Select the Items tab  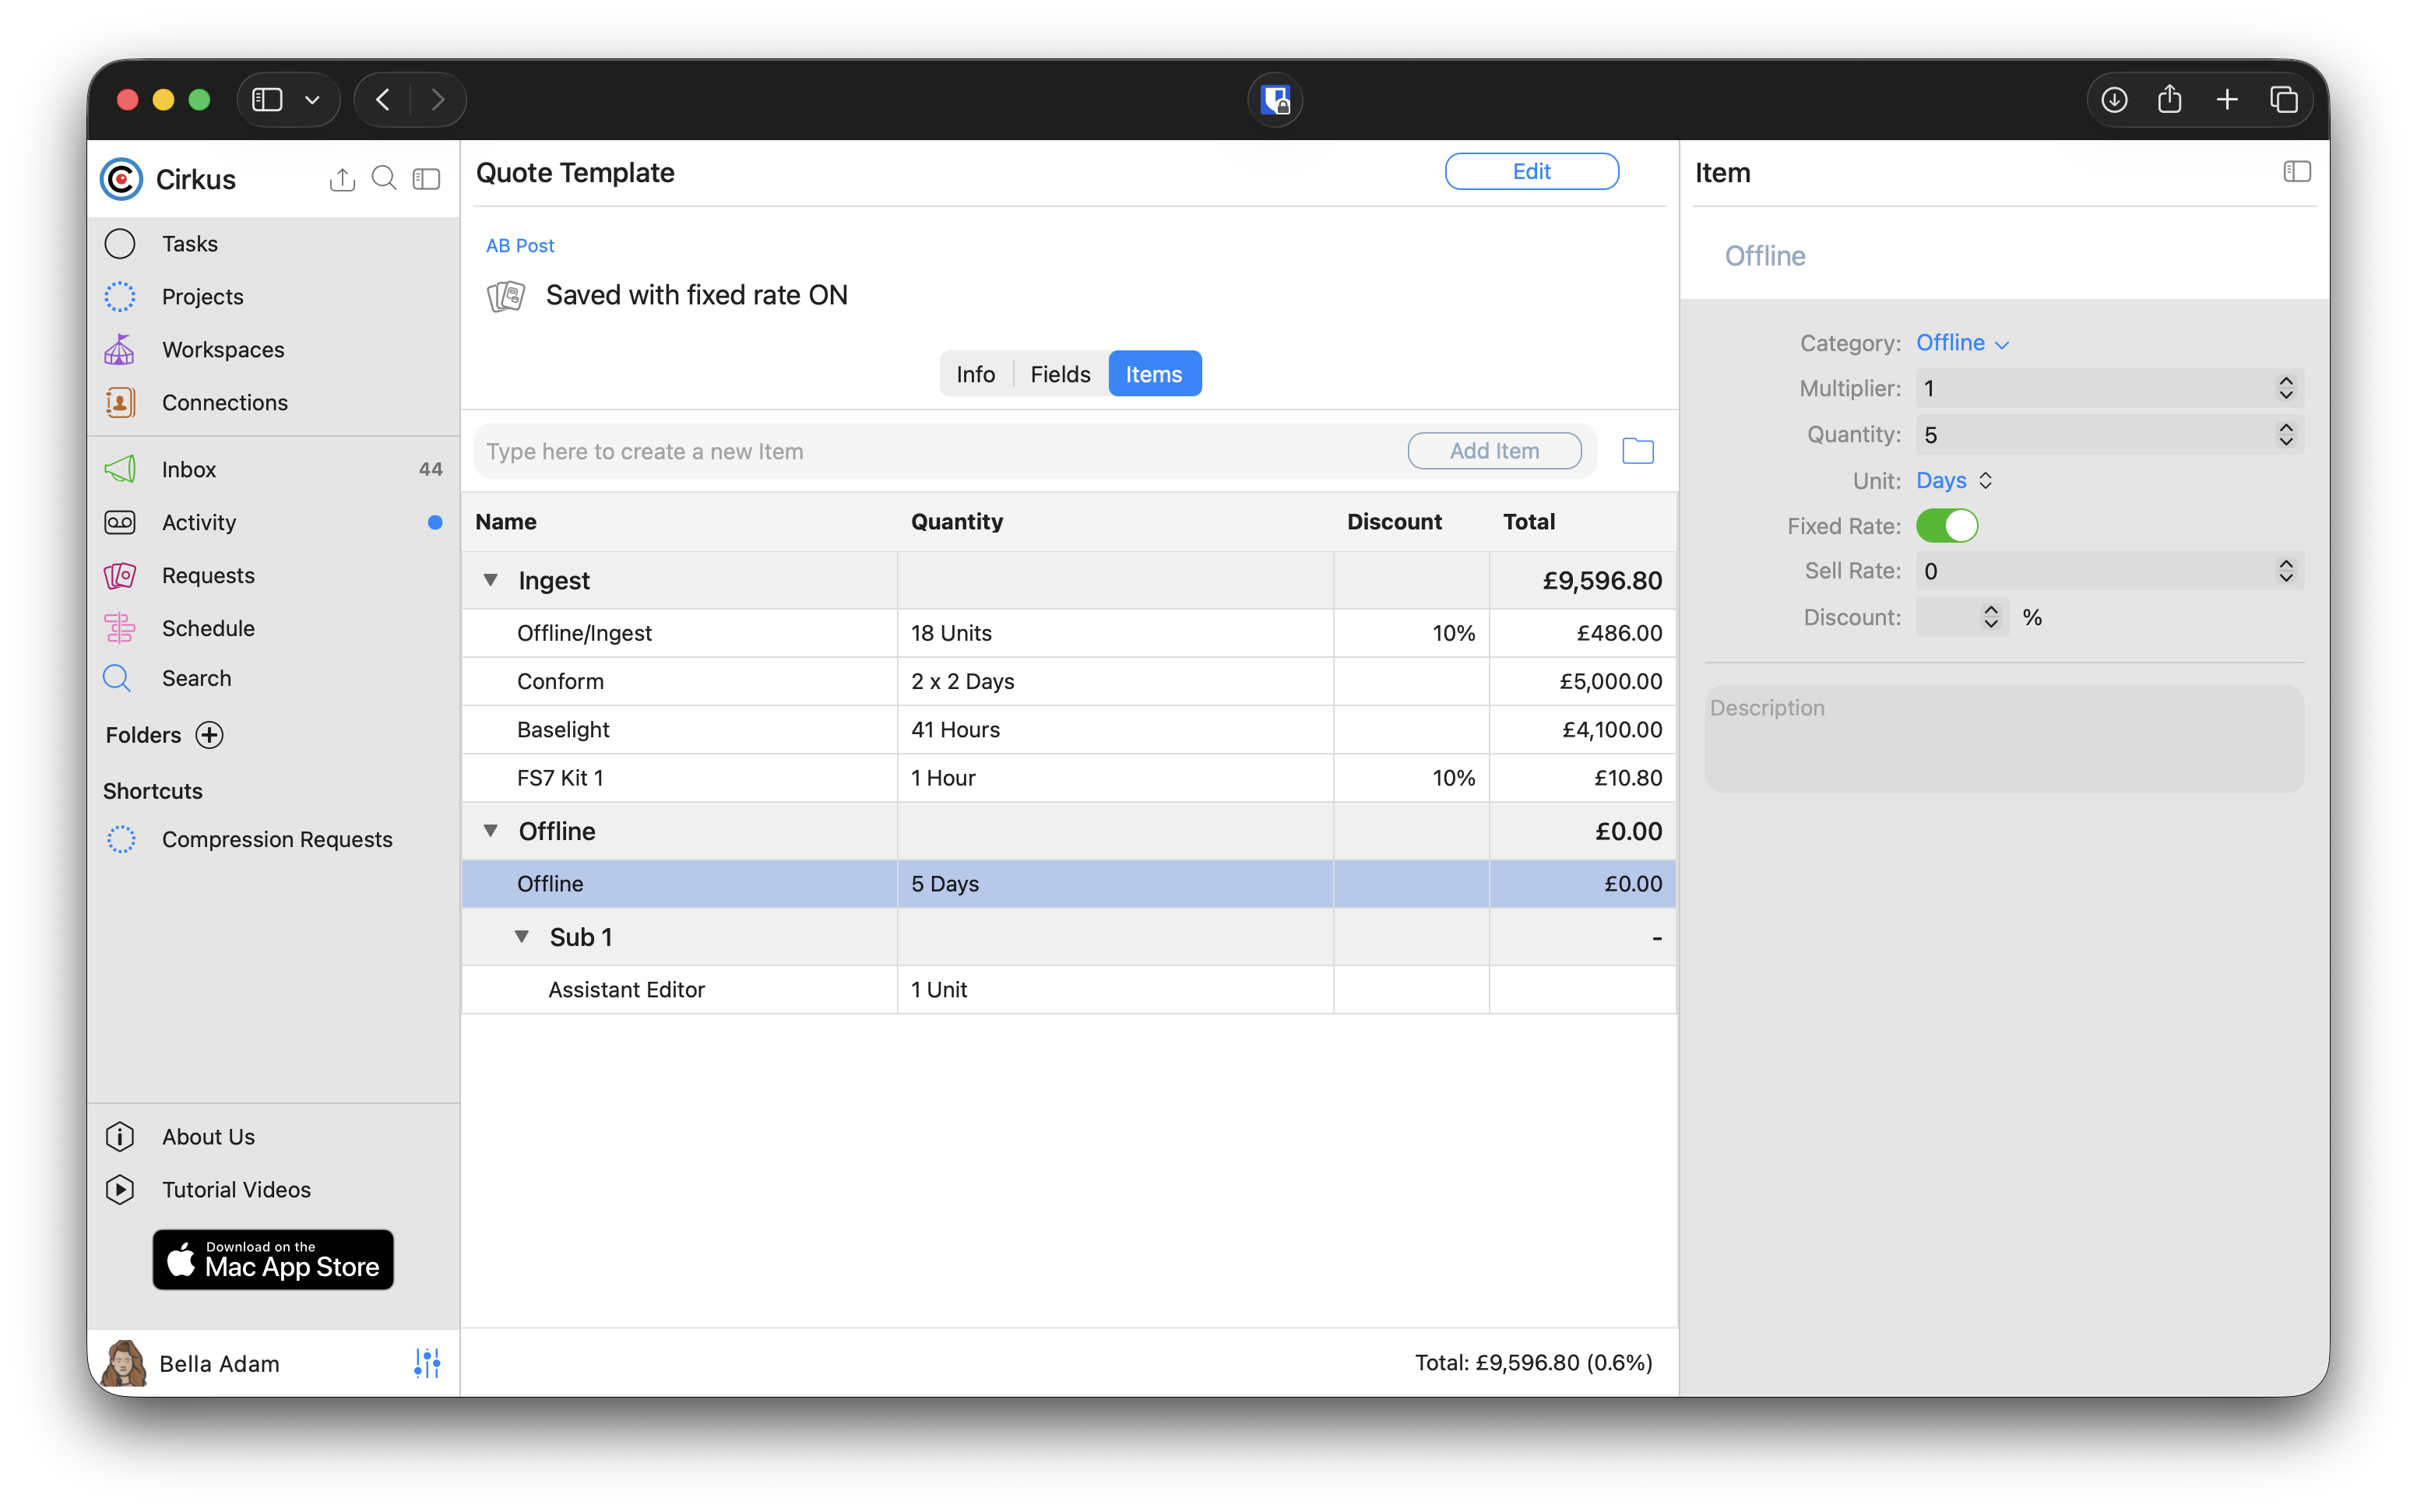[x=1154, y=374]
